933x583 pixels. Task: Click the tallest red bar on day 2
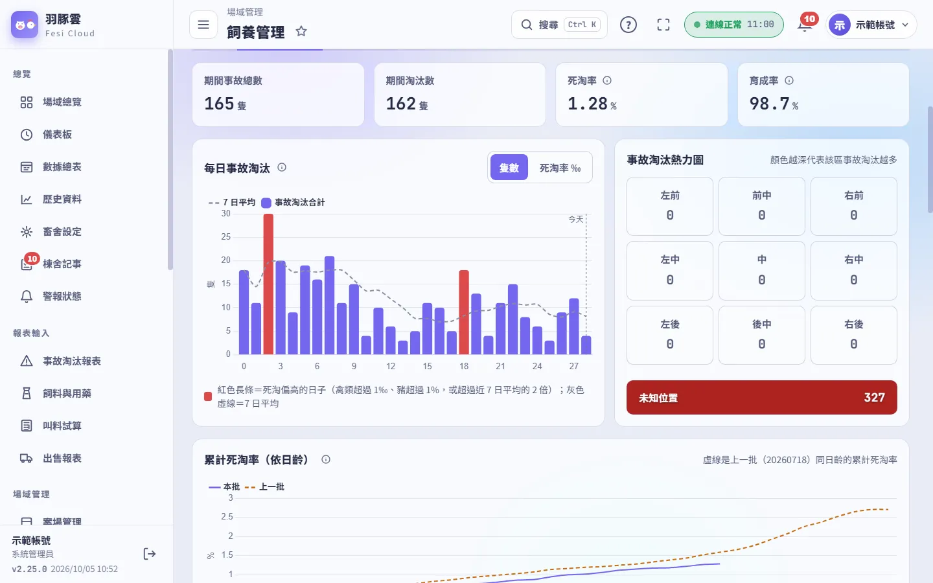(x=268, y=284)
